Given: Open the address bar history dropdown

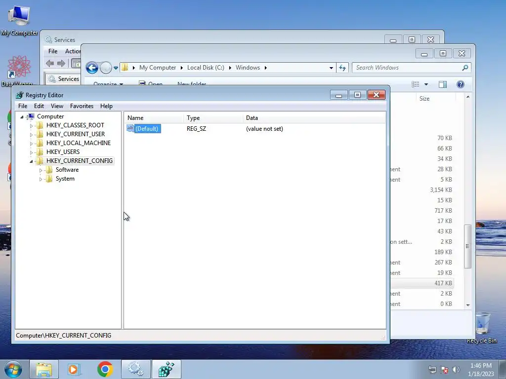Looking at the screenshot, I should 331,68.
